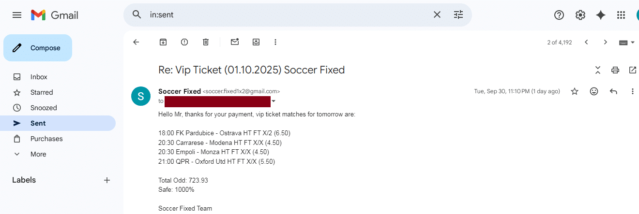Compose a new email
Screen dimensions: 639x214
tap(38, 48)
